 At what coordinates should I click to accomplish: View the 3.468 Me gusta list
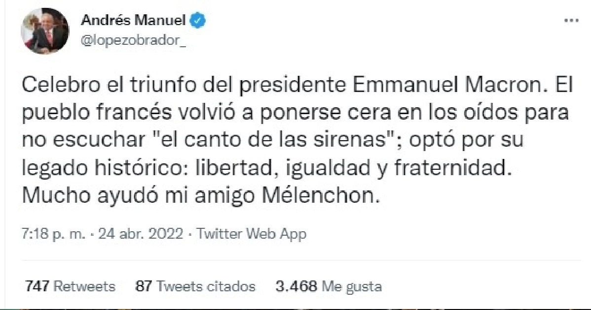(329, 286)
